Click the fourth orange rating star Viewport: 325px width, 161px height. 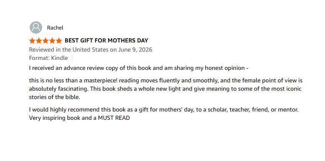click(52, 41)
